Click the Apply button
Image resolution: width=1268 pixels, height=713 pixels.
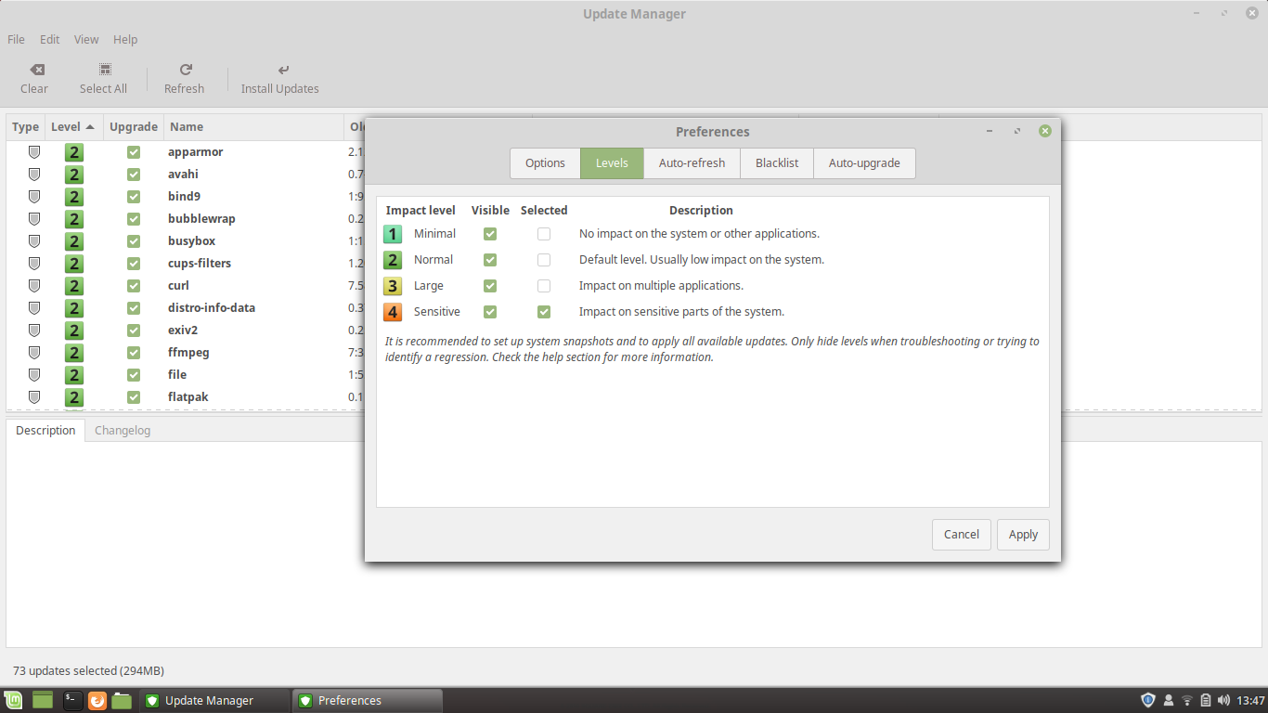point(1023,534)
